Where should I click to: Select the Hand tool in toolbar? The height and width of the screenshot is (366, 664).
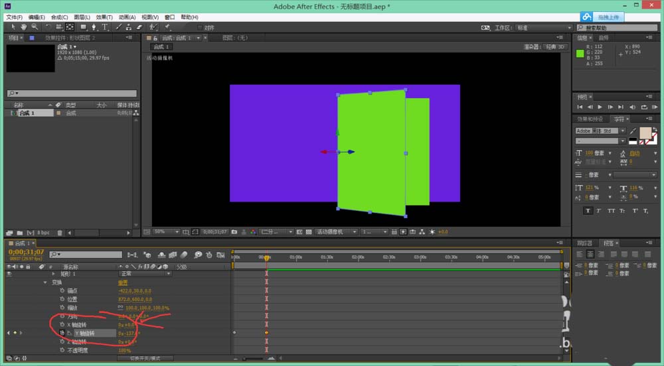point(24,27)
